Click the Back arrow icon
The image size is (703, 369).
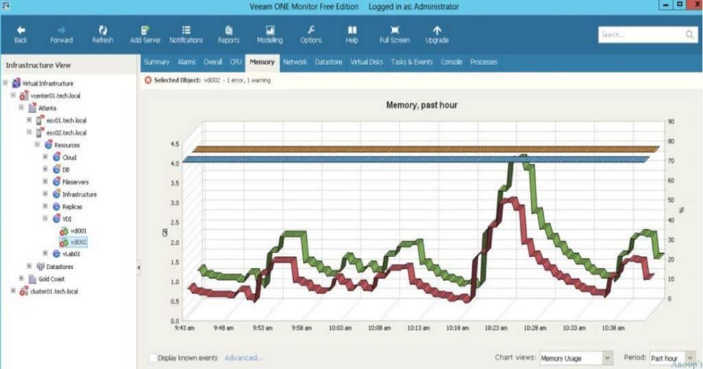click(21, 30)
